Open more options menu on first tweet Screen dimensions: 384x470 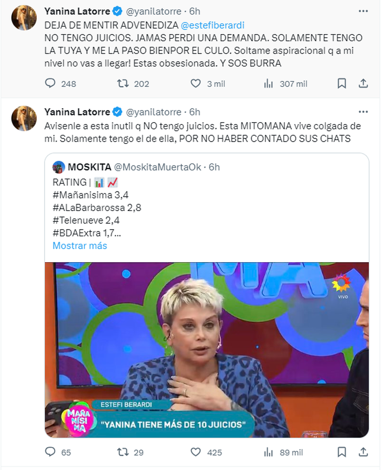pos(363,11)
